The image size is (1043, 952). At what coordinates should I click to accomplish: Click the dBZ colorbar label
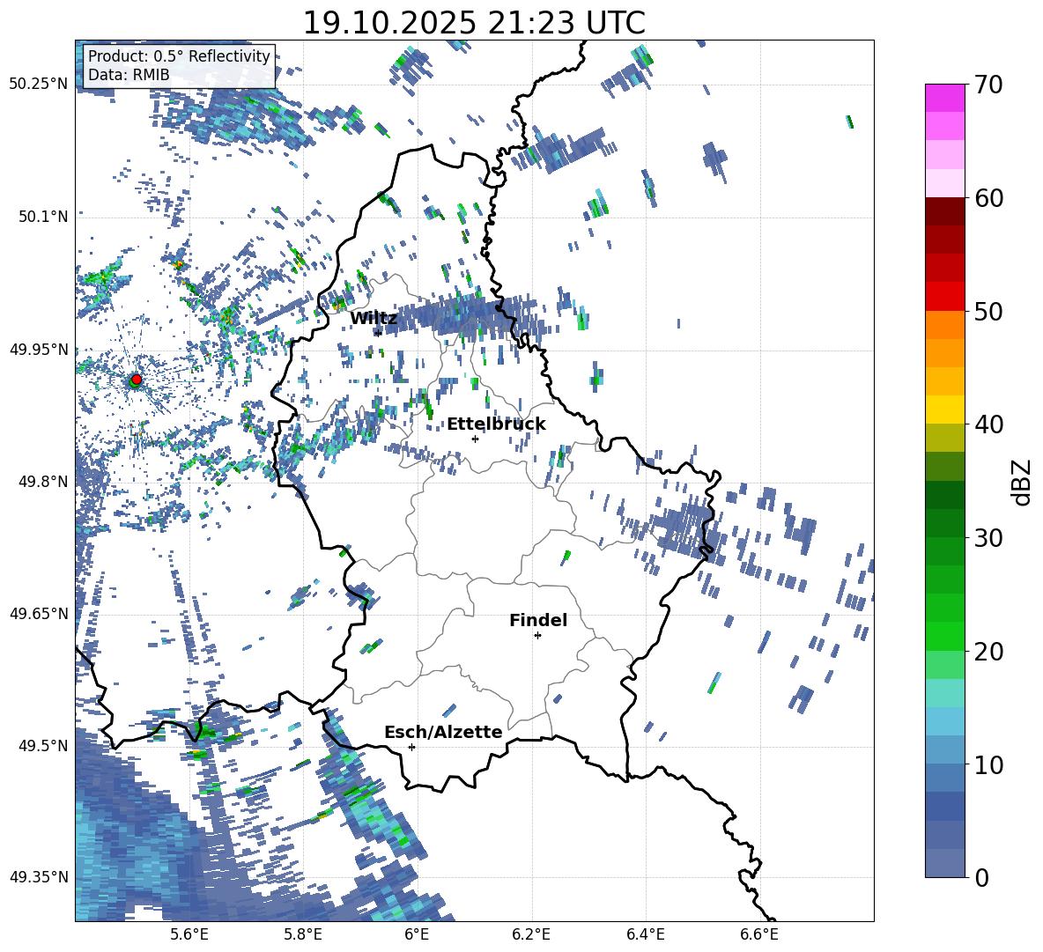[x=1023, y=483]
